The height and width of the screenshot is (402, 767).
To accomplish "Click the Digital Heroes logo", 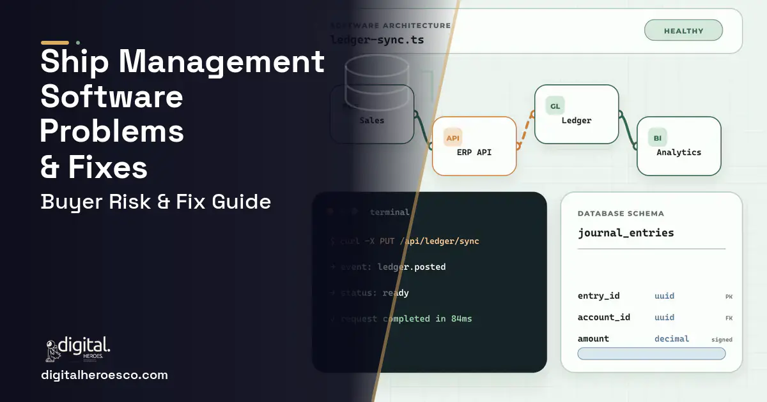I will coord(77,350).
